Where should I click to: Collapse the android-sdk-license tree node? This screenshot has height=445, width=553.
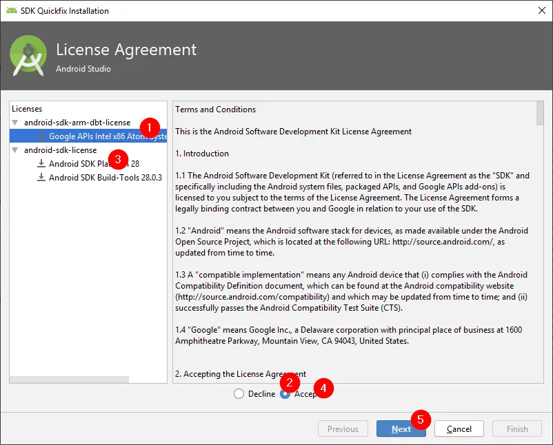(x=14, y=150)
